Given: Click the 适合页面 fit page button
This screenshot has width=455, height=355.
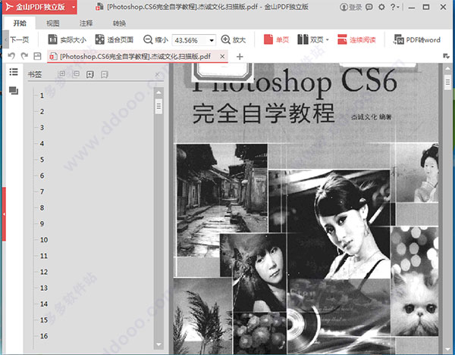Looking at the screenshot, I should click(115, 39).
